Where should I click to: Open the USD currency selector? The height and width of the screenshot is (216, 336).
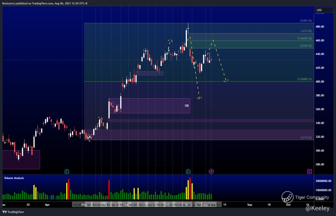(x=324, y=10)
